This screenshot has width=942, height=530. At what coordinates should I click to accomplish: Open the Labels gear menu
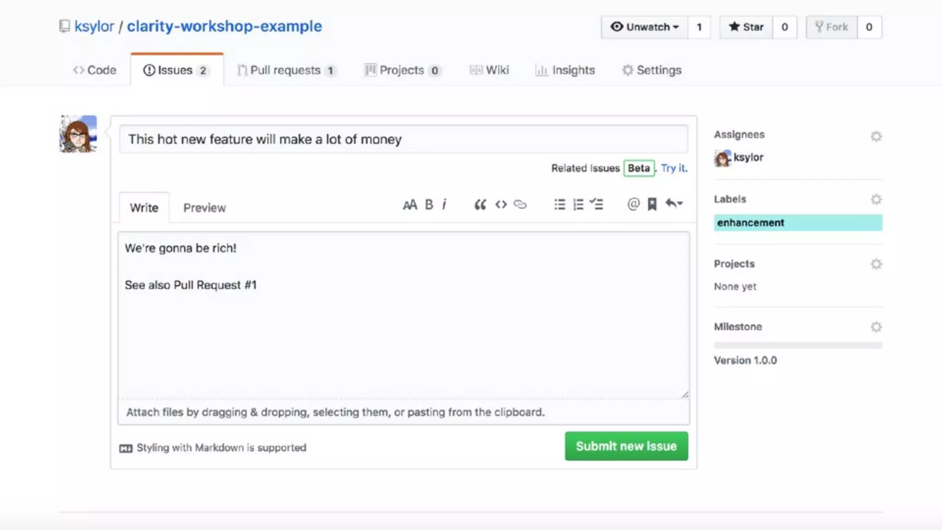(876, 200)
